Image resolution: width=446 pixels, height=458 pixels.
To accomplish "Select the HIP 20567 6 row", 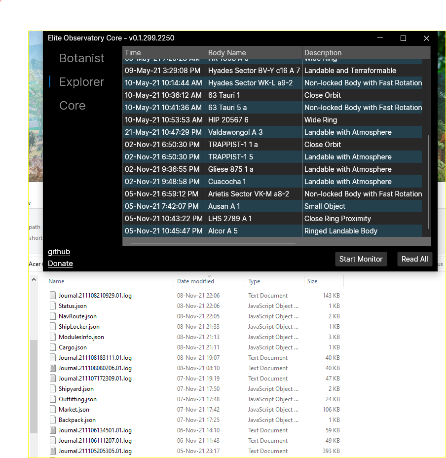I will coord(272,120).
